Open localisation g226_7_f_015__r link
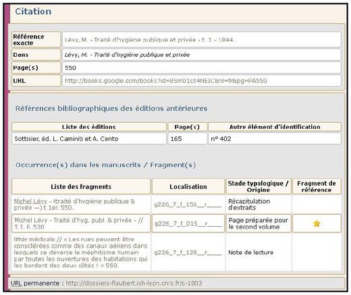Screen dimensions: 351x295 (188, 223)
